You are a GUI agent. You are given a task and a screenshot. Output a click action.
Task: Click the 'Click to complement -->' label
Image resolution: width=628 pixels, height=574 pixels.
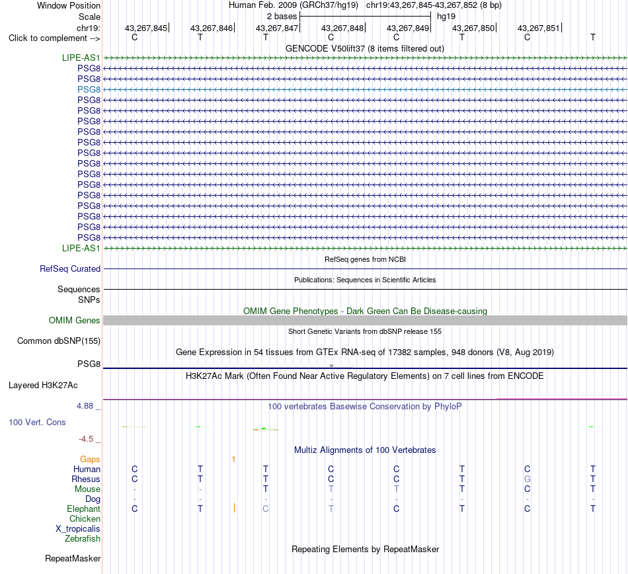(54, 38)
